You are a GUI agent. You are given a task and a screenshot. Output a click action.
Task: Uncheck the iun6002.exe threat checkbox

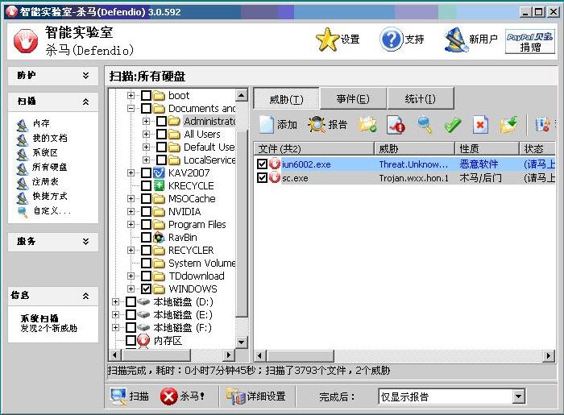pyautogui.click(x=262, y=164)
